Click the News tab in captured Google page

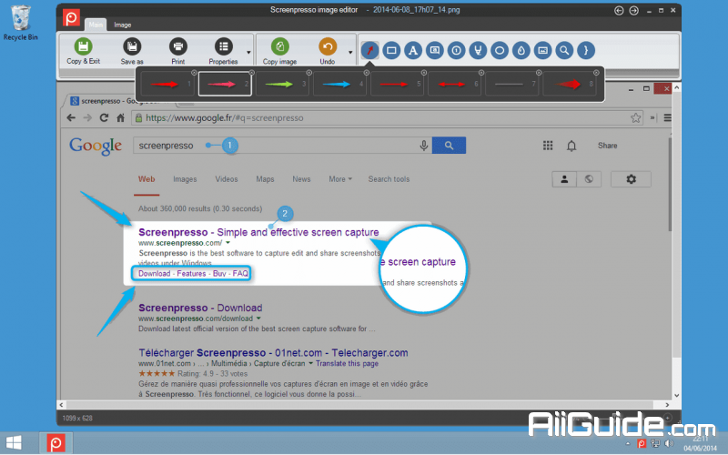(301, 179)
